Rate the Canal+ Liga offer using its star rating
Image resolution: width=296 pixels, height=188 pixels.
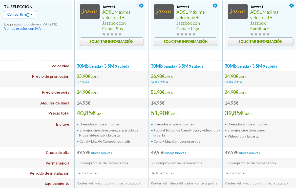tap(186, 34)
